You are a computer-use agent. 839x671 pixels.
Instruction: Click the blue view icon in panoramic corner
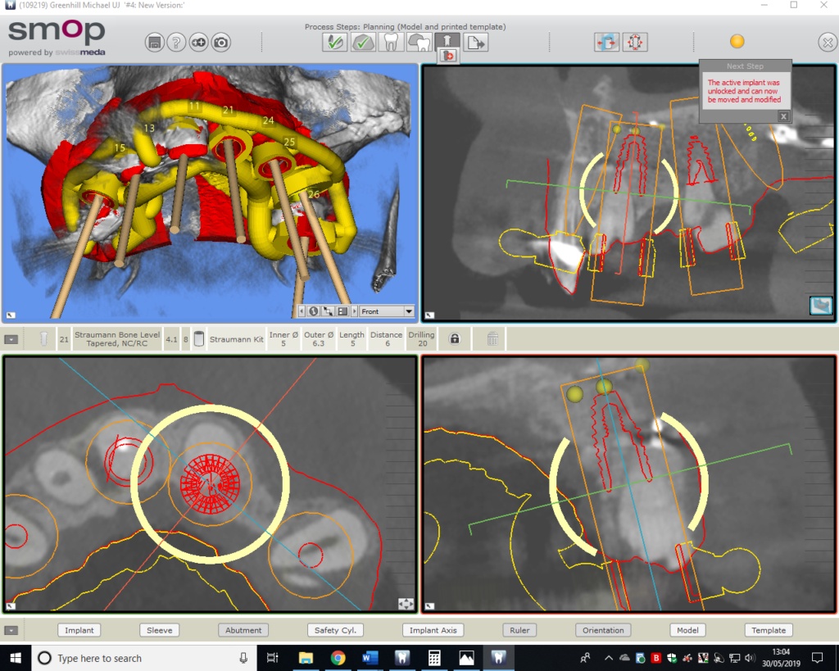(821, 306)
